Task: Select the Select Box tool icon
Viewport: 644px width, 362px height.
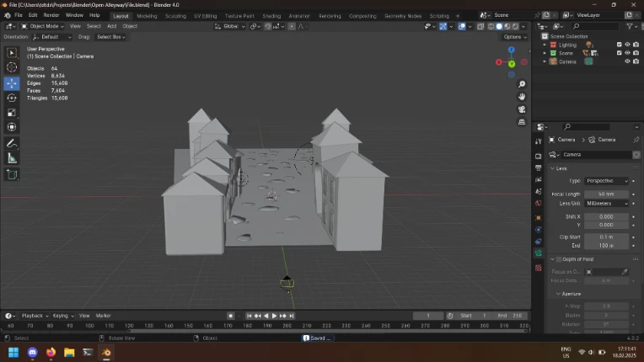Action: [x=12, y=53]
